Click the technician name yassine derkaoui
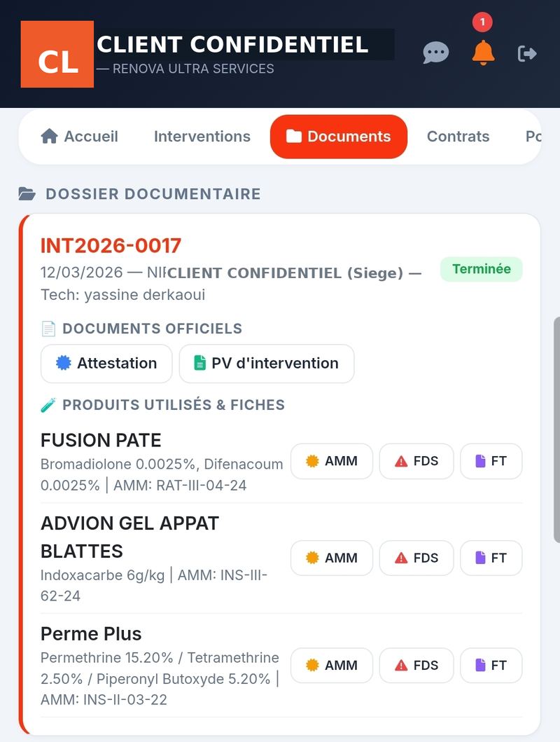Viewport: 560px width, 742px height. click(145, 295)
